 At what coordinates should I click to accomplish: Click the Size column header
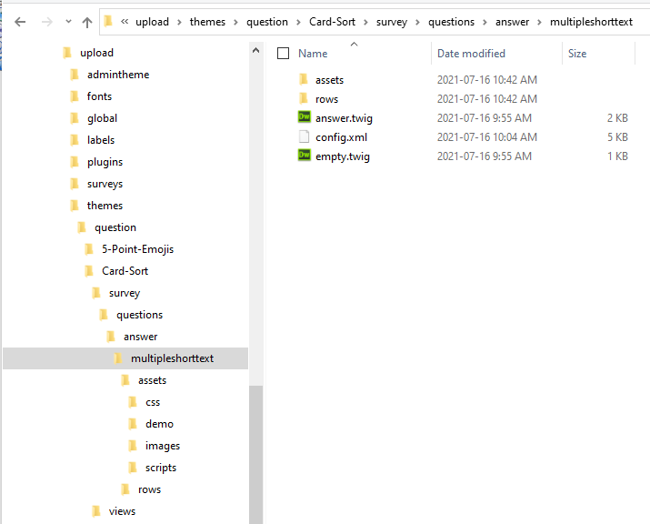point(577,54)
